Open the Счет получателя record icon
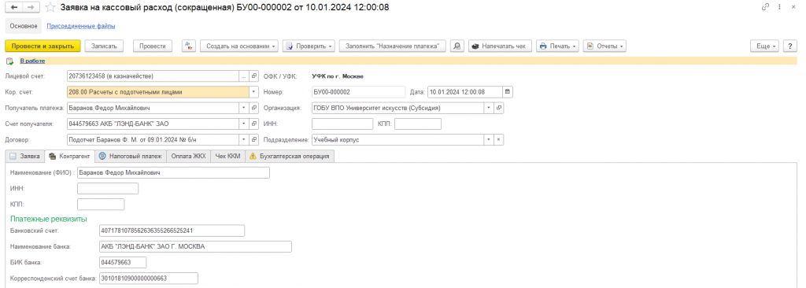Screen dimensions: 806x288 254,124
